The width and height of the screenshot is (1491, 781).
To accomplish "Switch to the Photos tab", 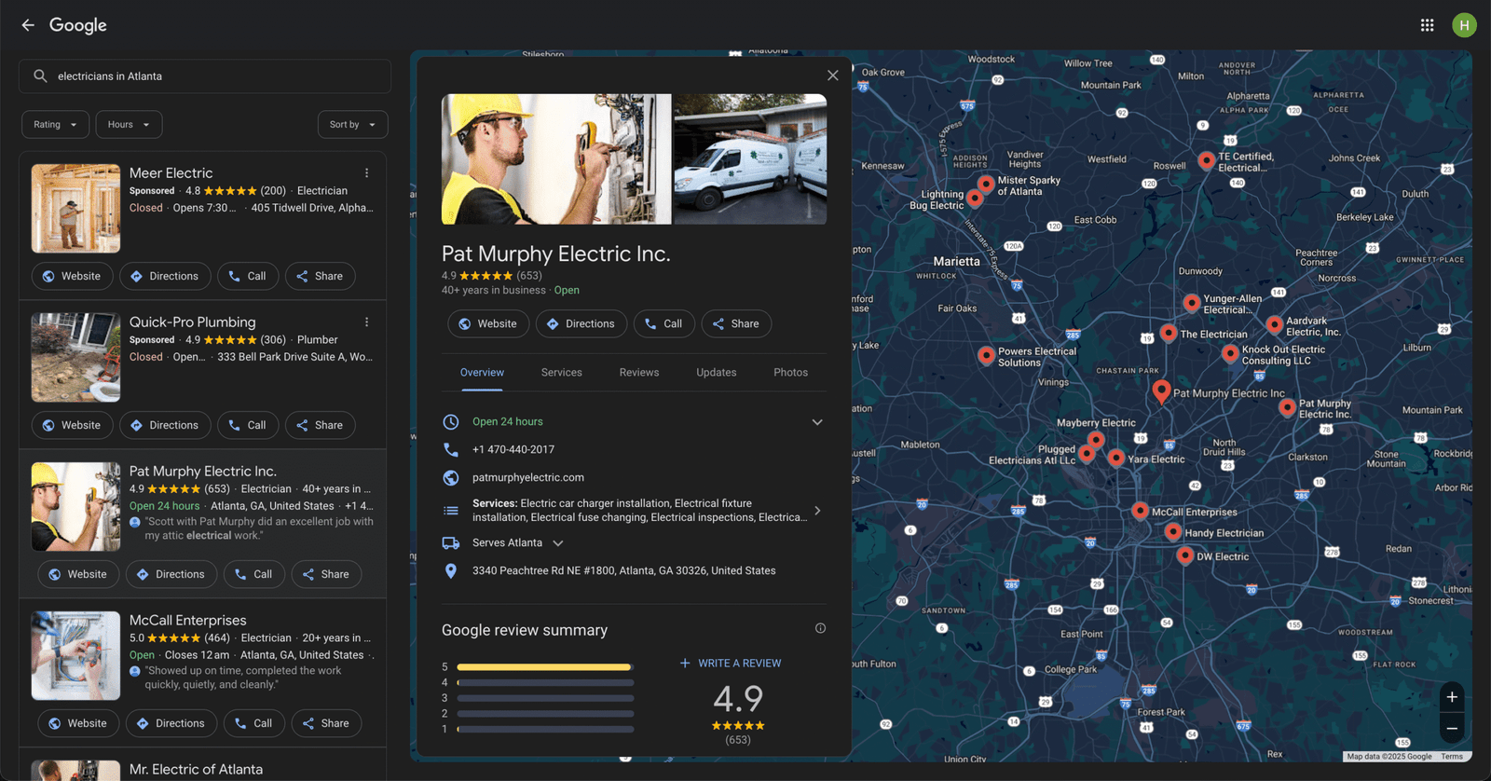I will 791,373.
